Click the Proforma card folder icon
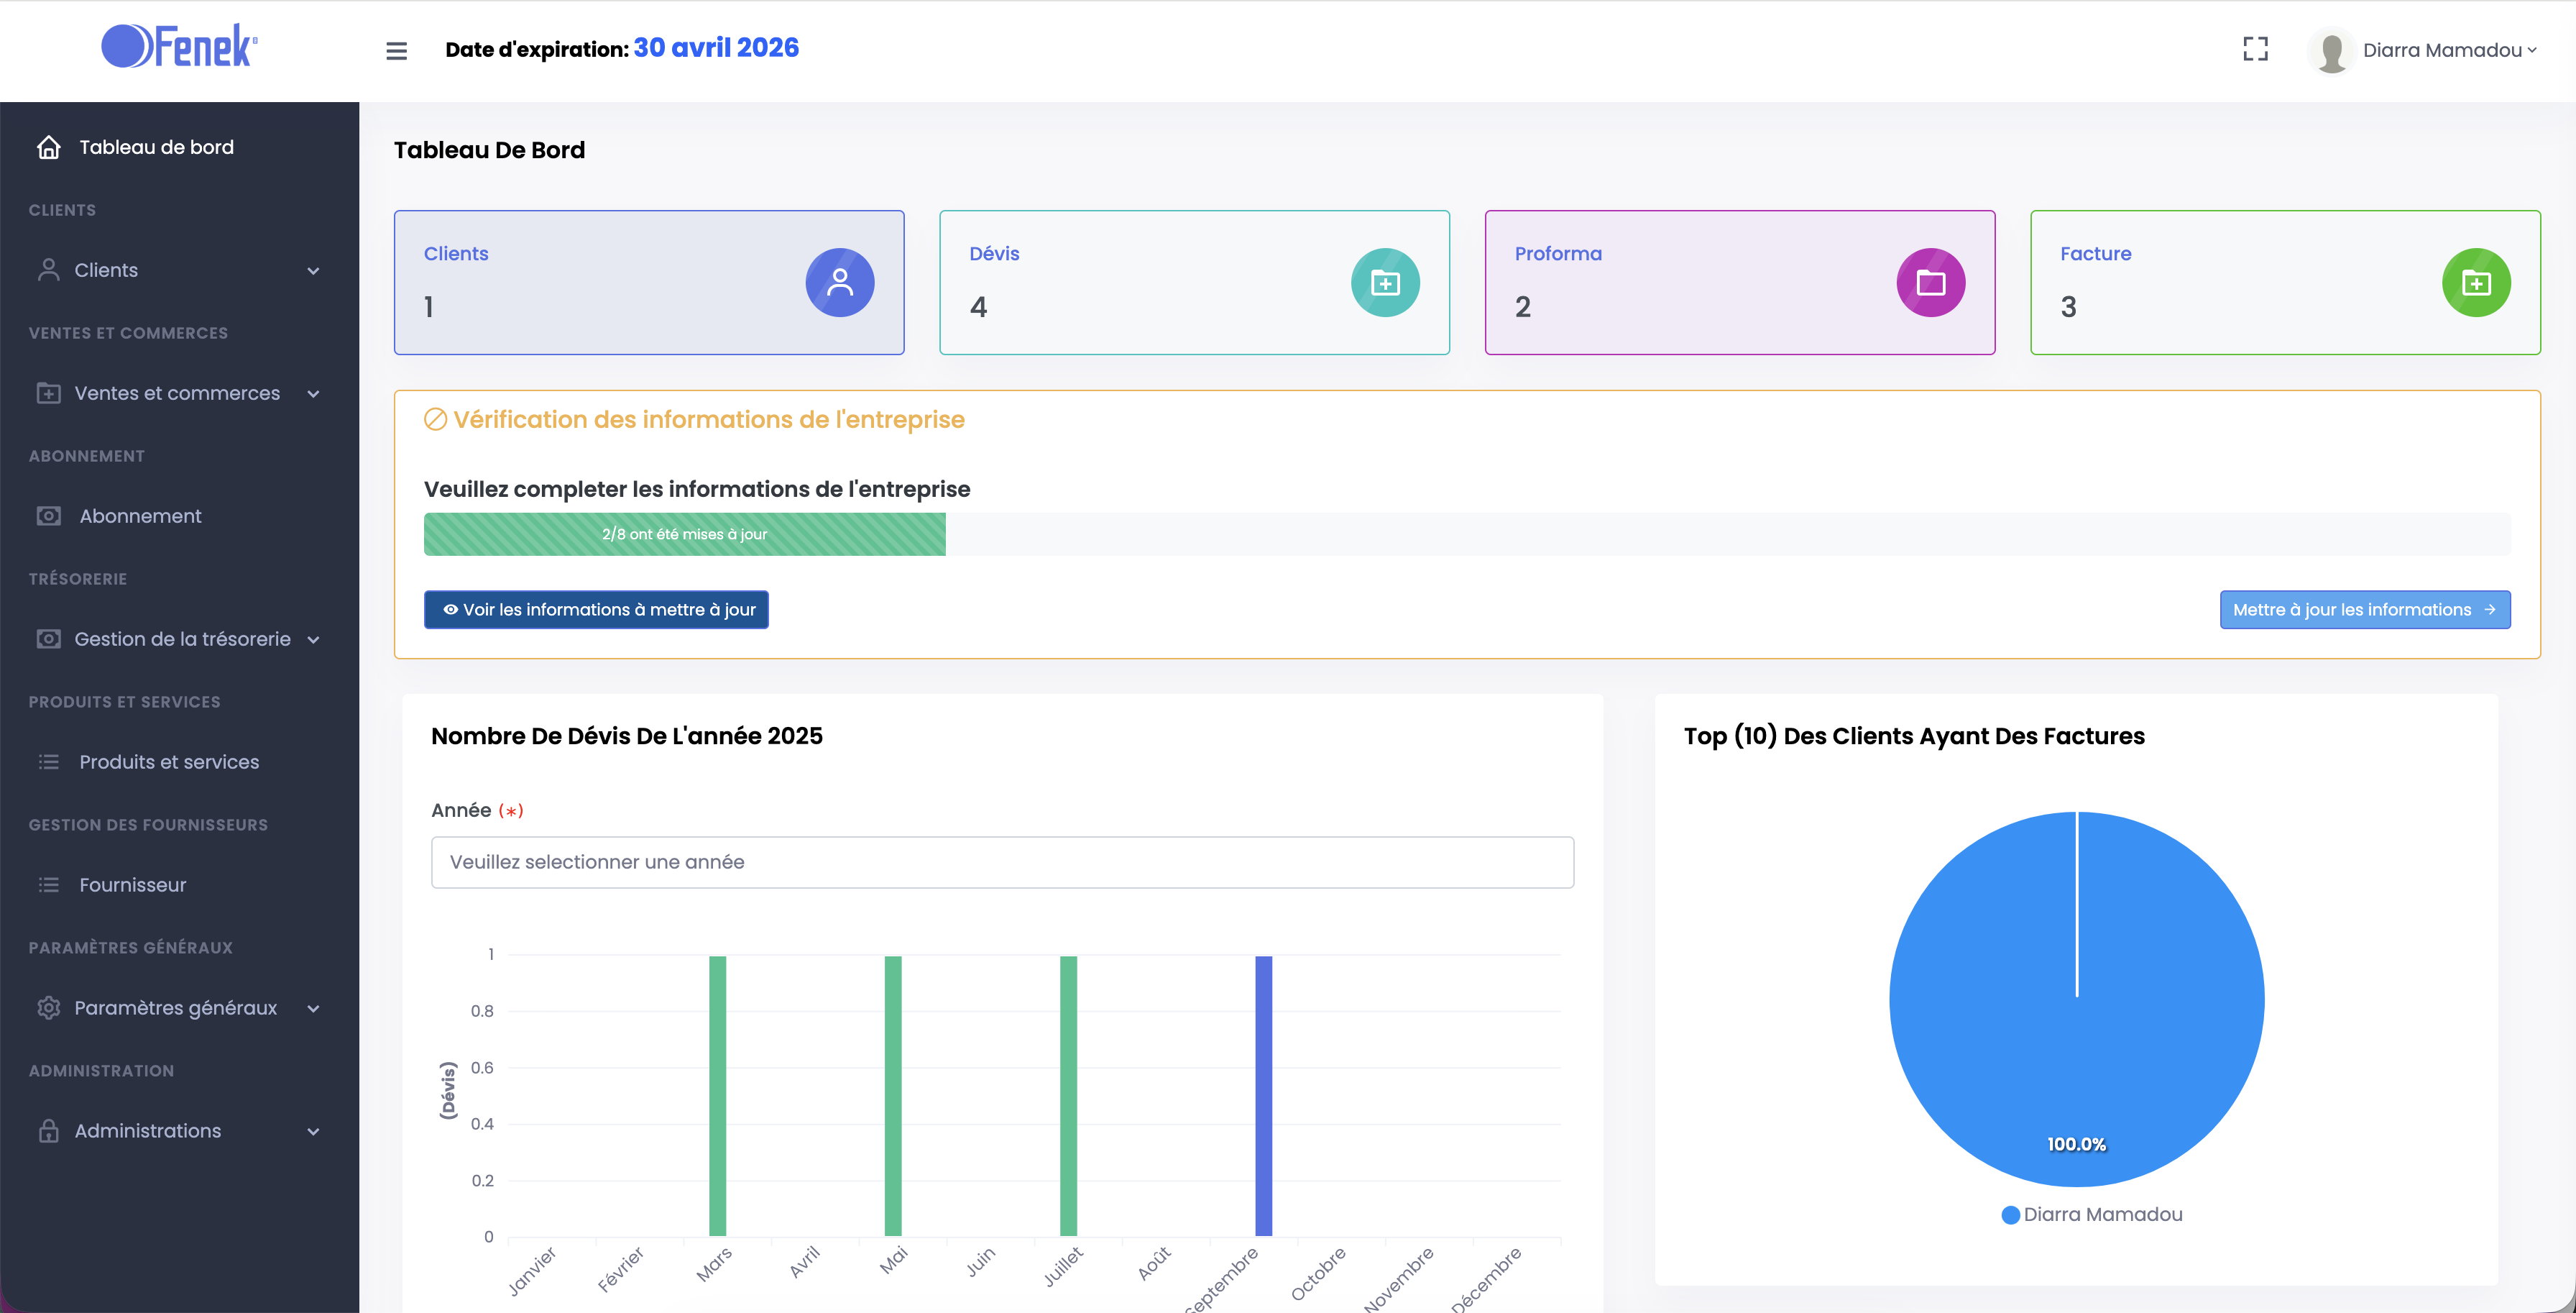The width and height of the screenshot is (2576, 1313). tap(1930, 282)
